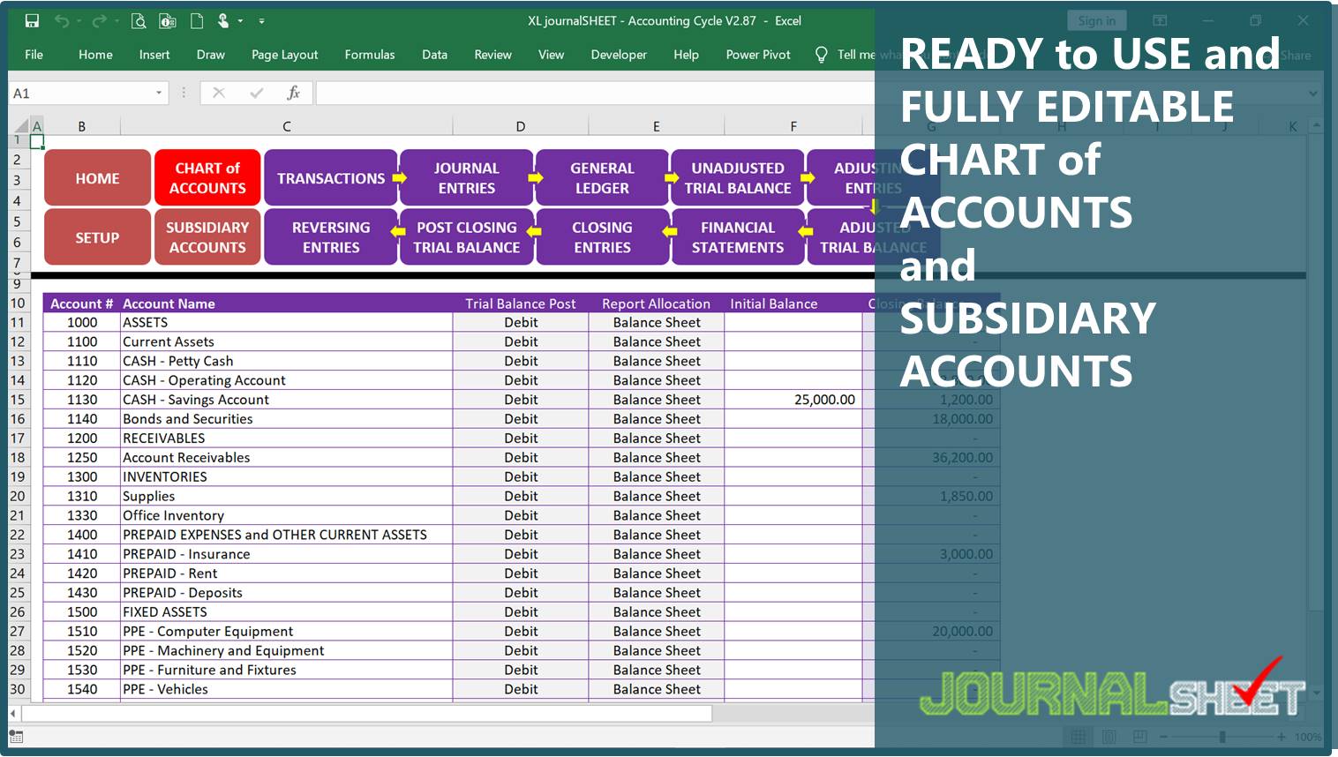Open Print Preview from the Quick Access Toolbar

coord(139,20)
